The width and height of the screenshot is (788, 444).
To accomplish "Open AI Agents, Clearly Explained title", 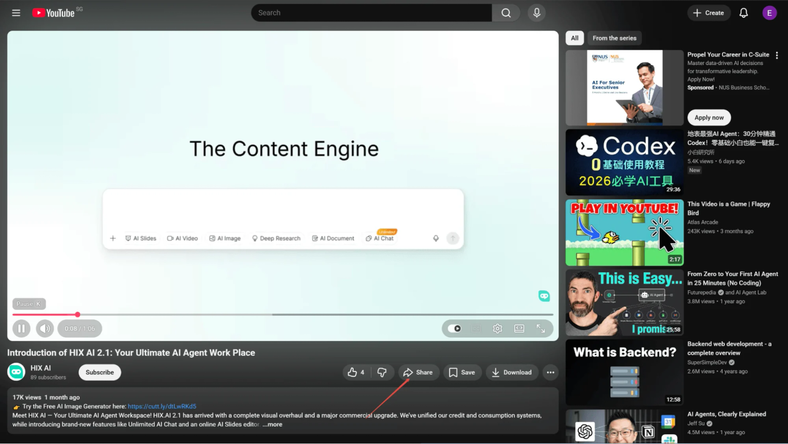I will pyautogui.click(x=726, y=414).
